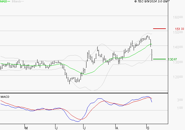The width and height of the screenshot is (185, 130).
Task: Click the BBands legend label
Action: (x=17, y=1)
